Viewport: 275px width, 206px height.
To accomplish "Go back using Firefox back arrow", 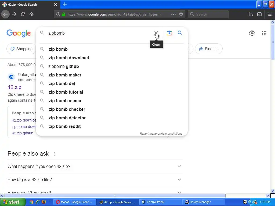I will point(5,14).
